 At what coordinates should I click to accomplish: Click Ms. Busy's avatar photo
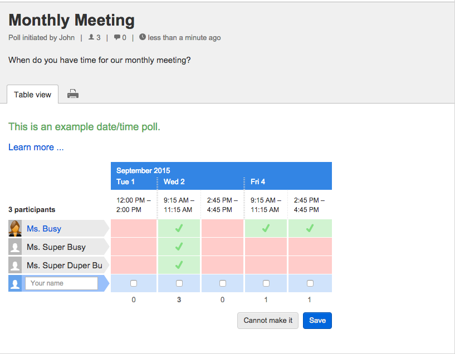[15, 228]
